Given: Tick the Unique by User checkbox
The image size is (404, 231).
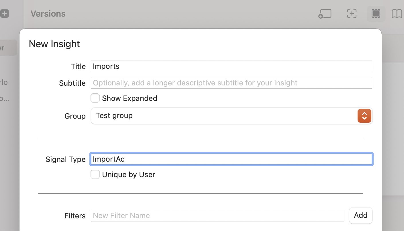Looking at the screenshot, I should click(95, 174).
